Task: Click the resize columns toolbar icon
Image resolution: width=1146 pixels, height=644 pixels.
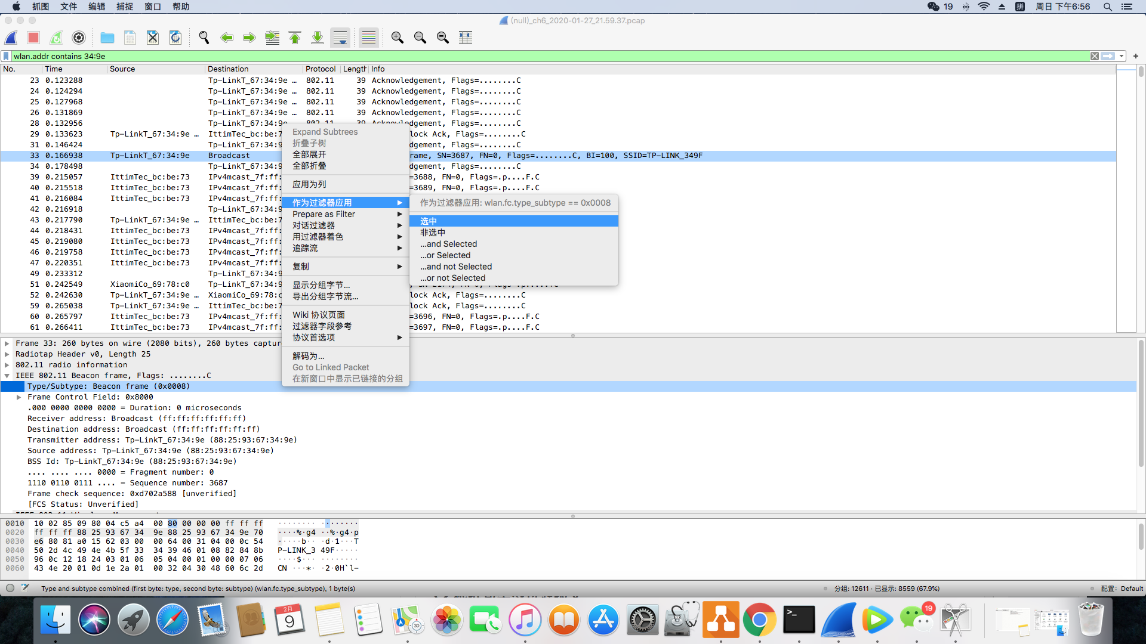Action: 466,38
